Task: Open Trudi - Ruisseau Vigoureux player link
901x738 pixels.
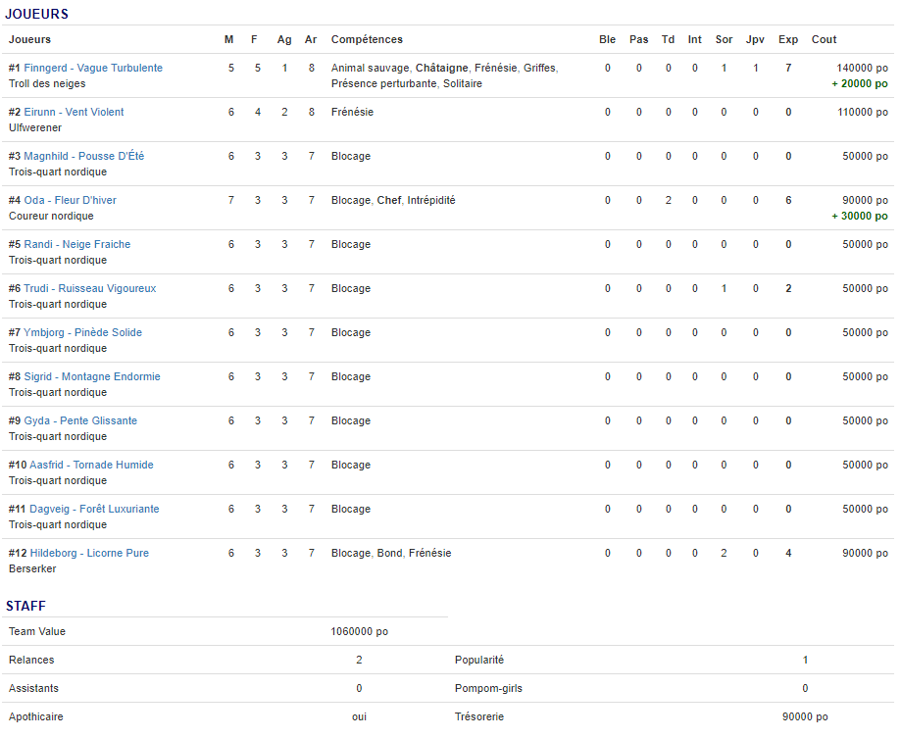Action: 89,289
